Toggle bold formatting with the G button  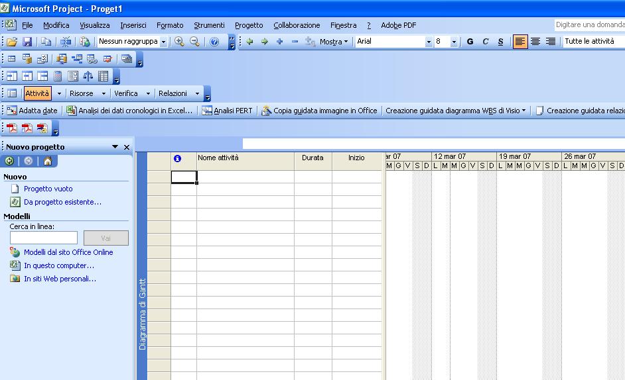tap(470, 42)
